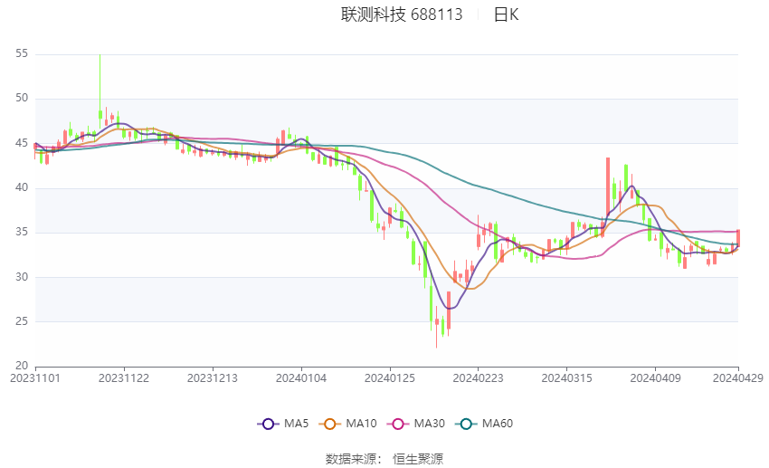Select the 日K label in title
This screenshot has width=769, height=468.
click(x=506, y=14)
